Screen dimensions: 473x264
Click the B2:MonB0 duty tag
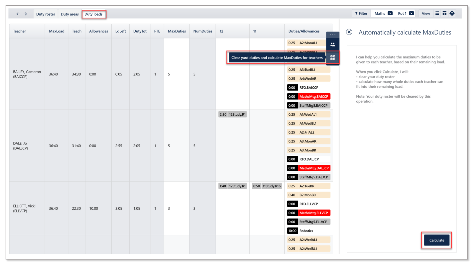(x=309, y=195)
